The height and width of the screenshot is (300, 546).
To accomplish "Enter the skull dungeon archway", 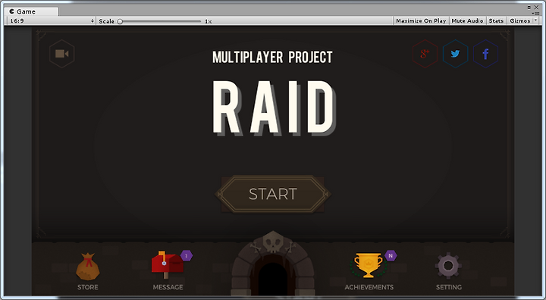I will coord(273,264).
